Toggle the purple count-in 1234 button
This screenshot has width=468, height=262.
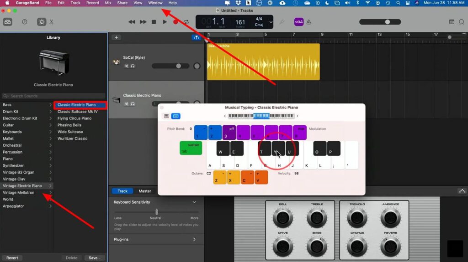(298, 22)
